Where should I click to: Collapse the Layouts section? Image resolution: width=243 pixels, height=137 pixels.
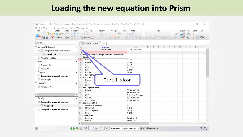(36, 83)
